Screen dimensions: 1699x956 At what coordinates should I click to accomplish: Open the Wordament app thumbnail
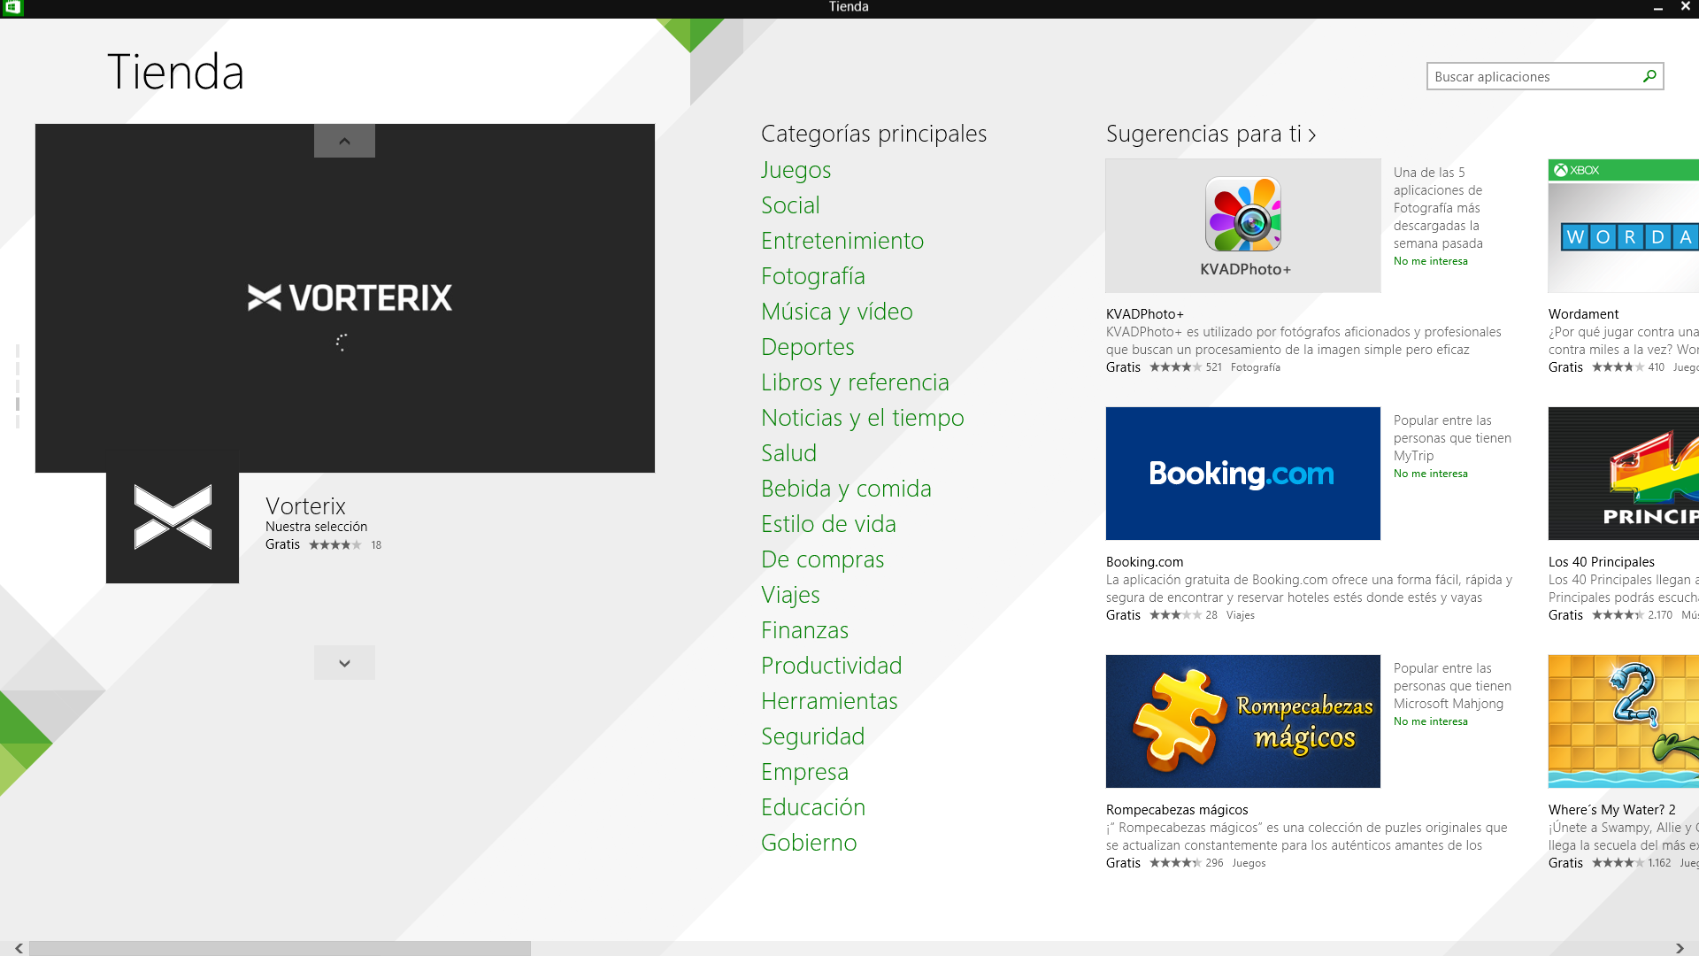click(1624, 226)
